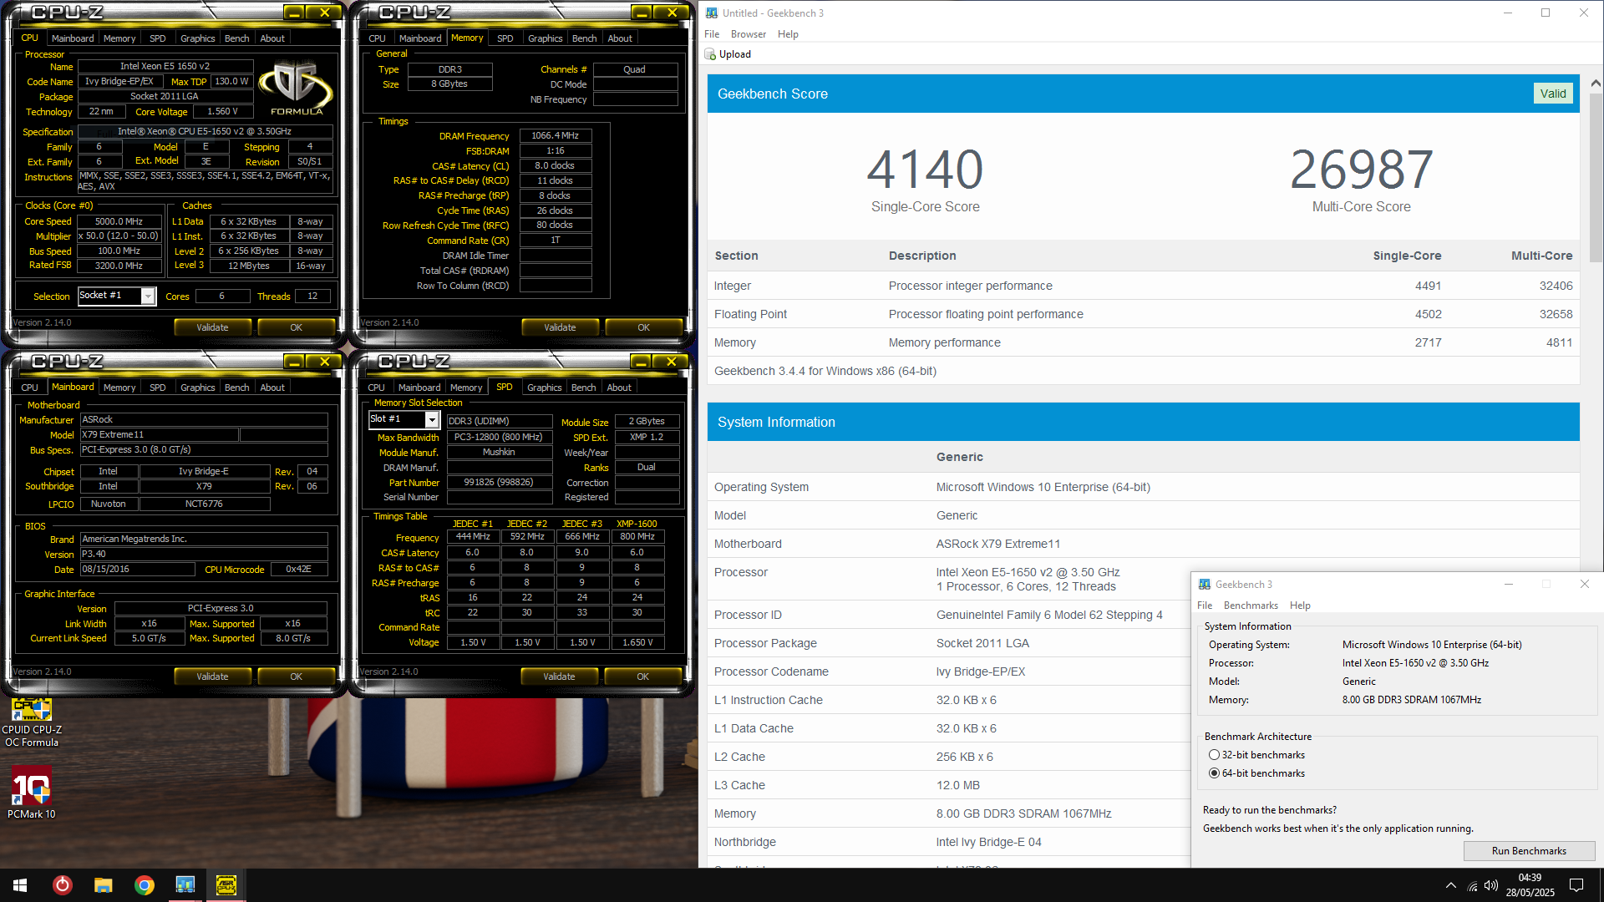1604x902 pixels.
Task: Close the CPU-Z Memory window
Action: [x=672, y=13]
